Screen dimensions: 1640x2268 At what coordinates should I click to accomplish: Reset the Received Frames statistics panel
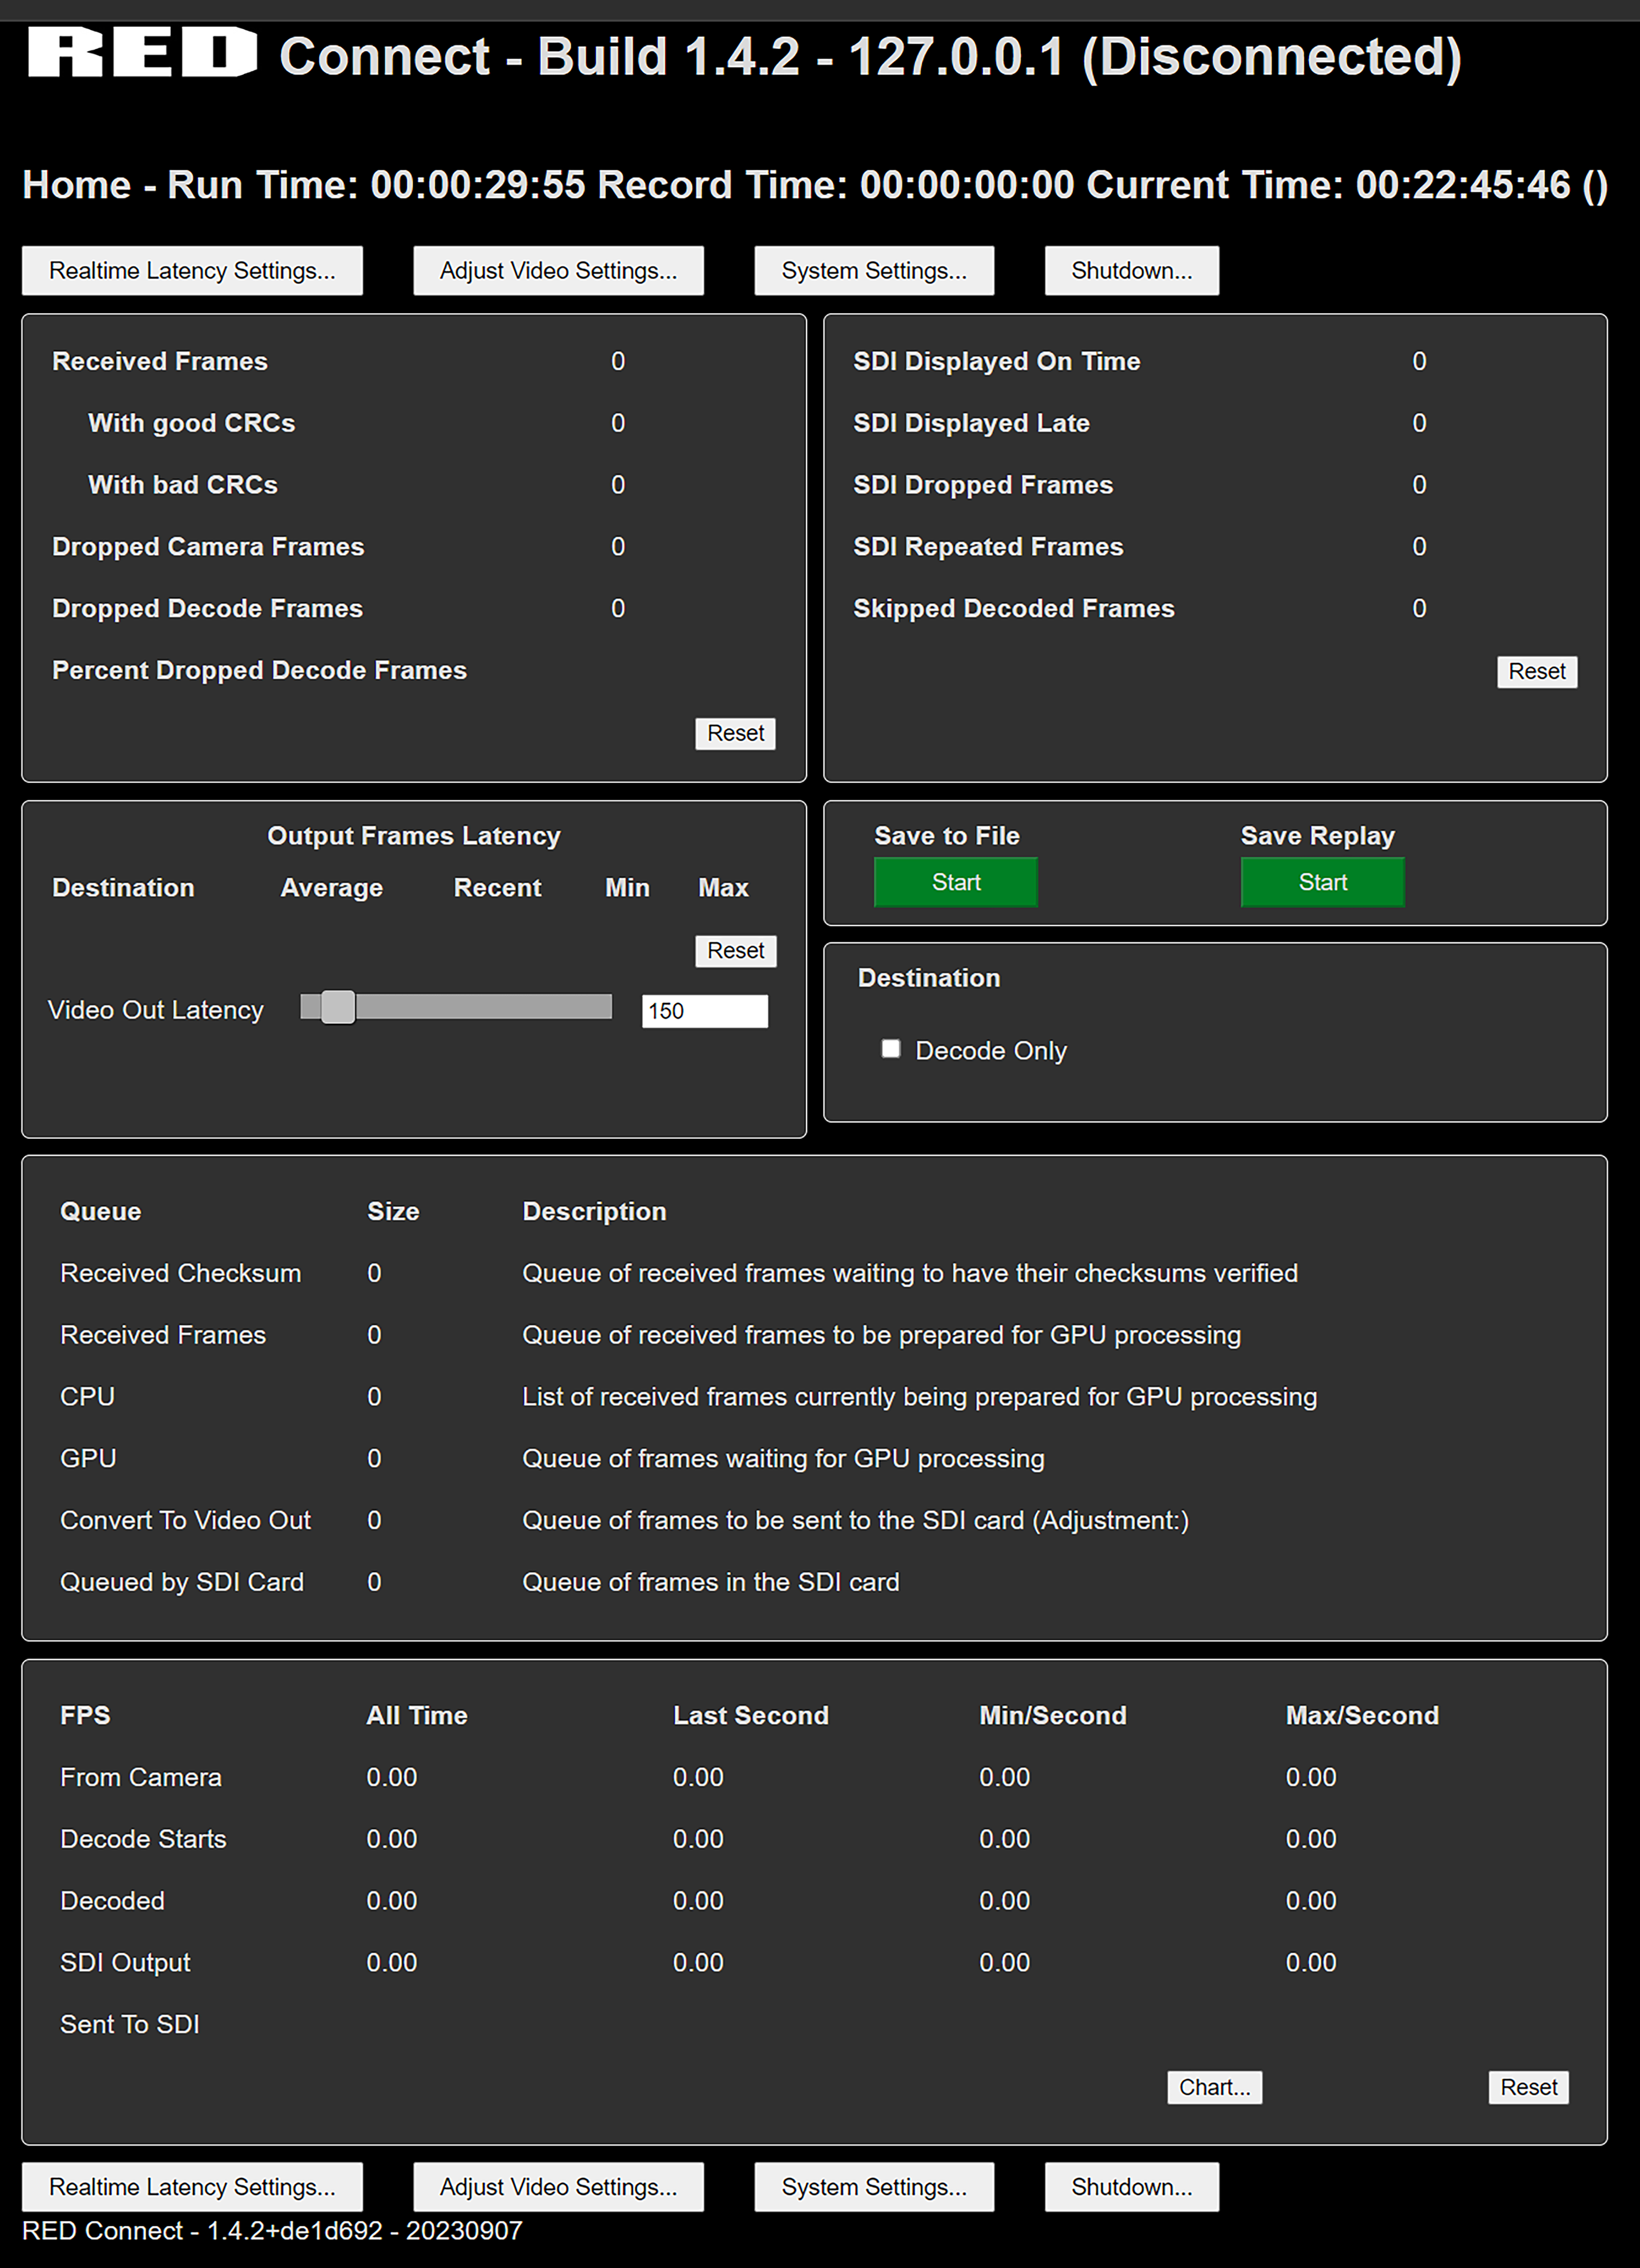735,733
